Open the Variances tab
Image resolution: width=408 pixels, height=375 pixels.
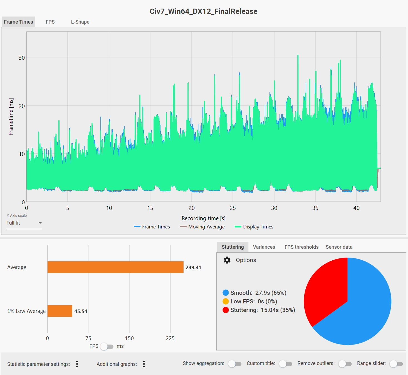(264, 247)
